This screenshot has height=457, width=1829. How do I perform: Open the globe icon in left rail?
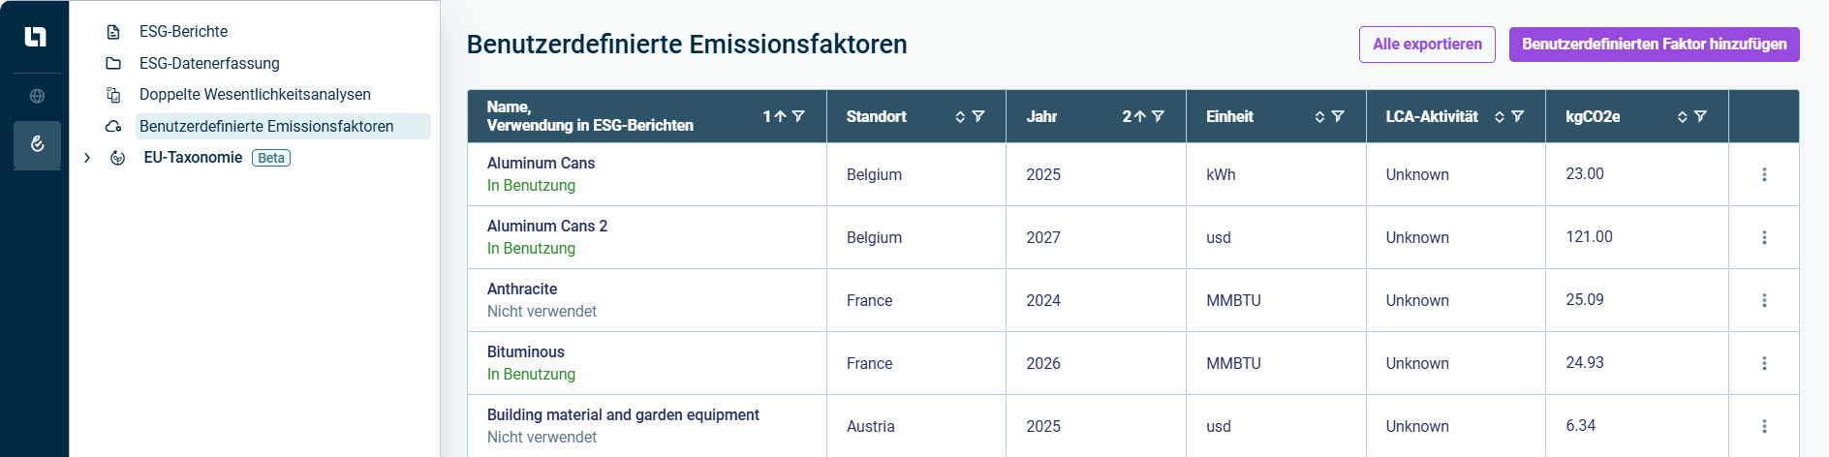tap(37, 96)
